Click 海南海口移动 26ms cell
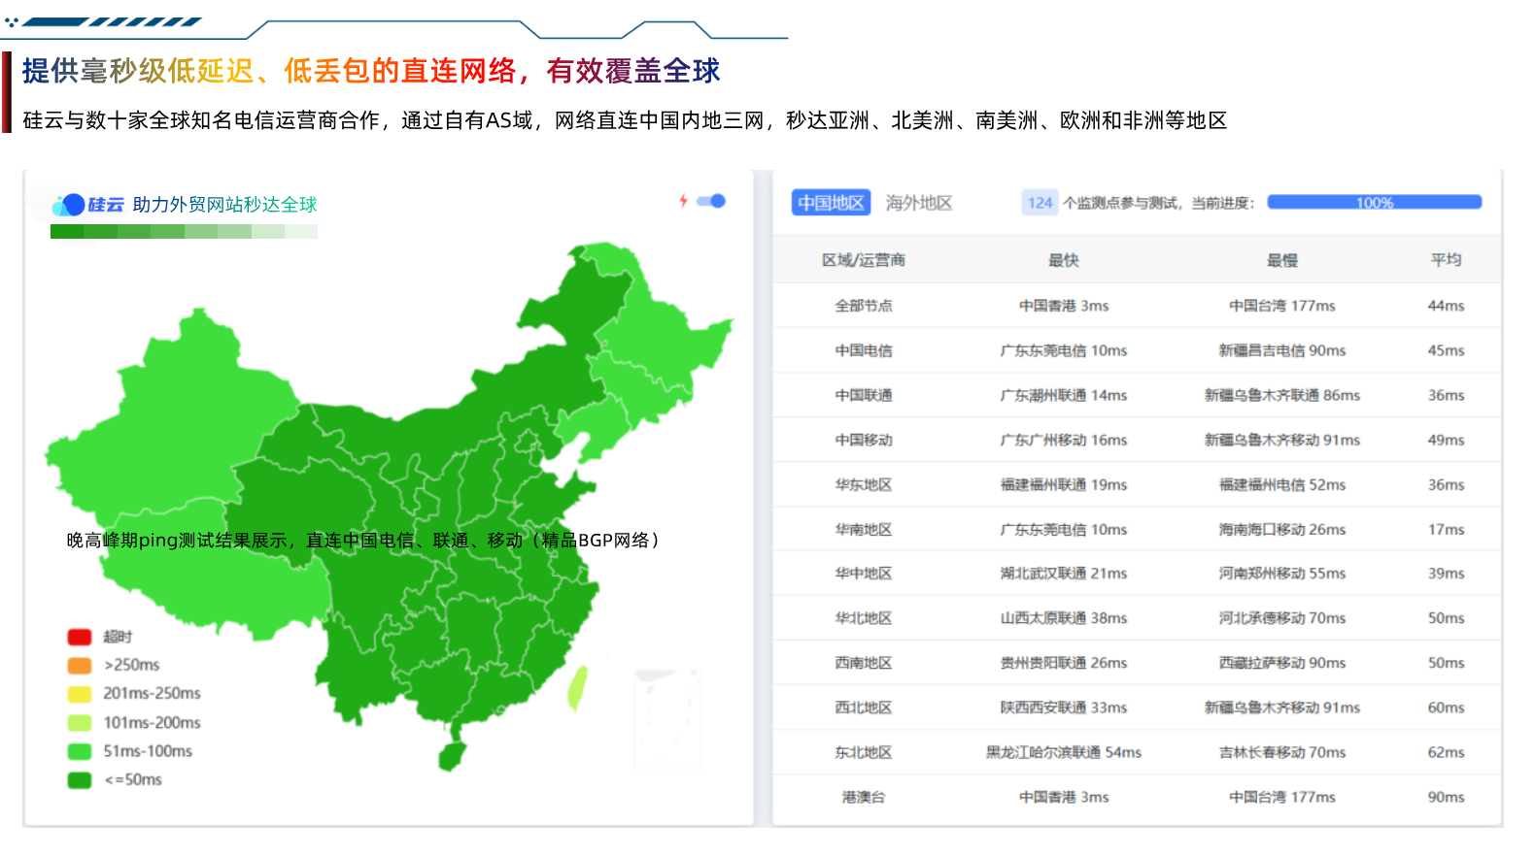 (x=1281, y=529)
